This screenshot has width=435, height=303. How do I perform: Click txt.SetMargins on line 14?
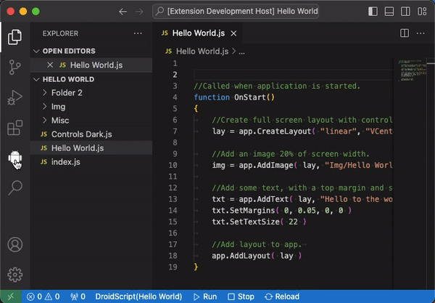click(x=244, y=211)
